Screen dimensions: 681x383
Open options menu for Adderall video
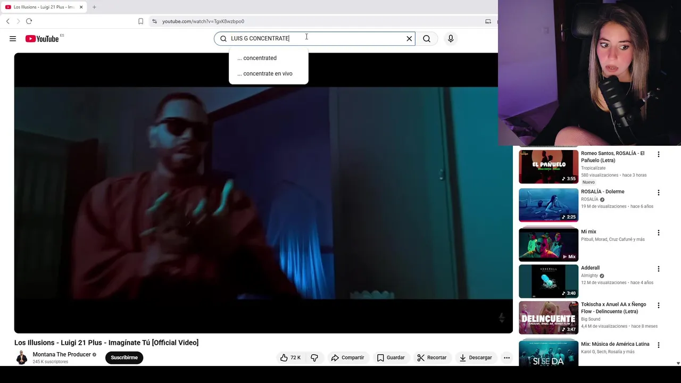659,269
